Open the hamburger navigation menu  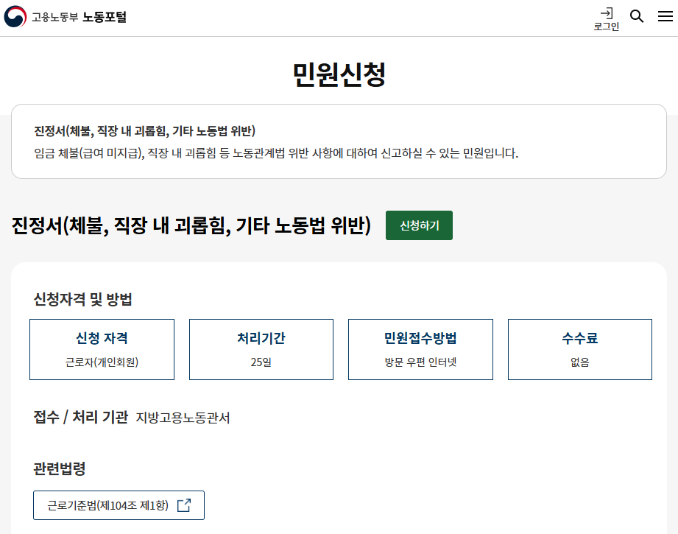click(x=665, y=15)
